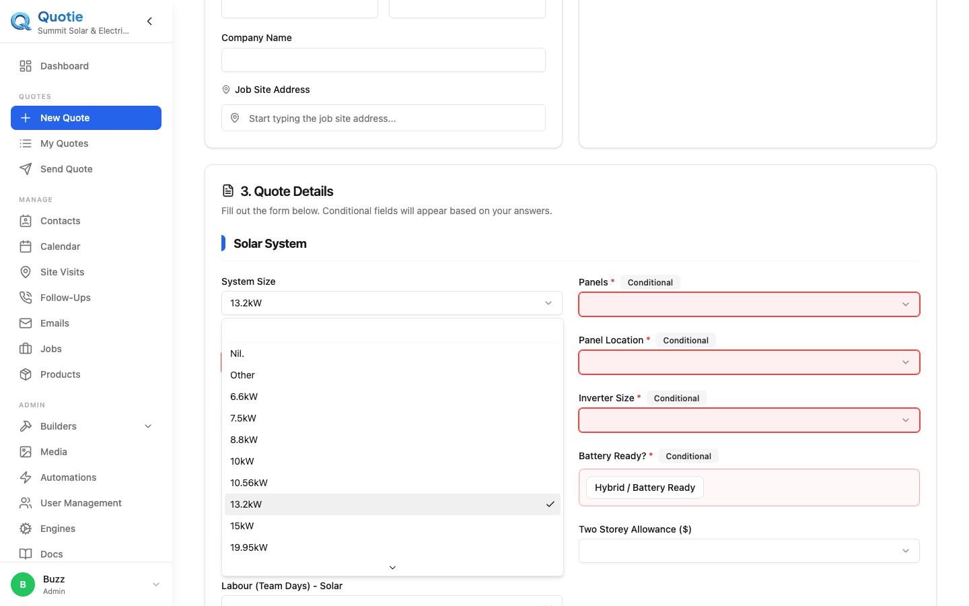Open the Two Storey Allowance dropdown

(749, 551)
